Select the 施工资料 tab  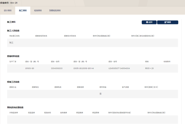coord(23,11)
